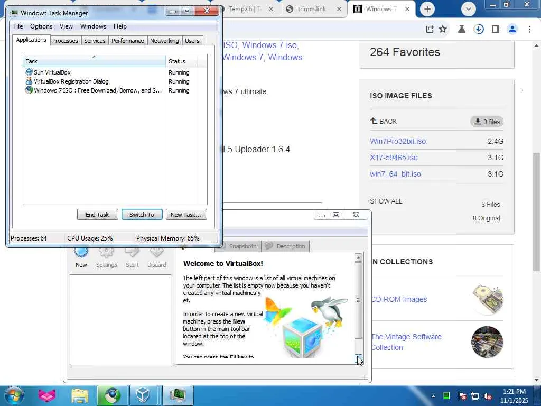Click the green tray monitor icon
This screenshot has height=406, width=541.
[446, 395]
